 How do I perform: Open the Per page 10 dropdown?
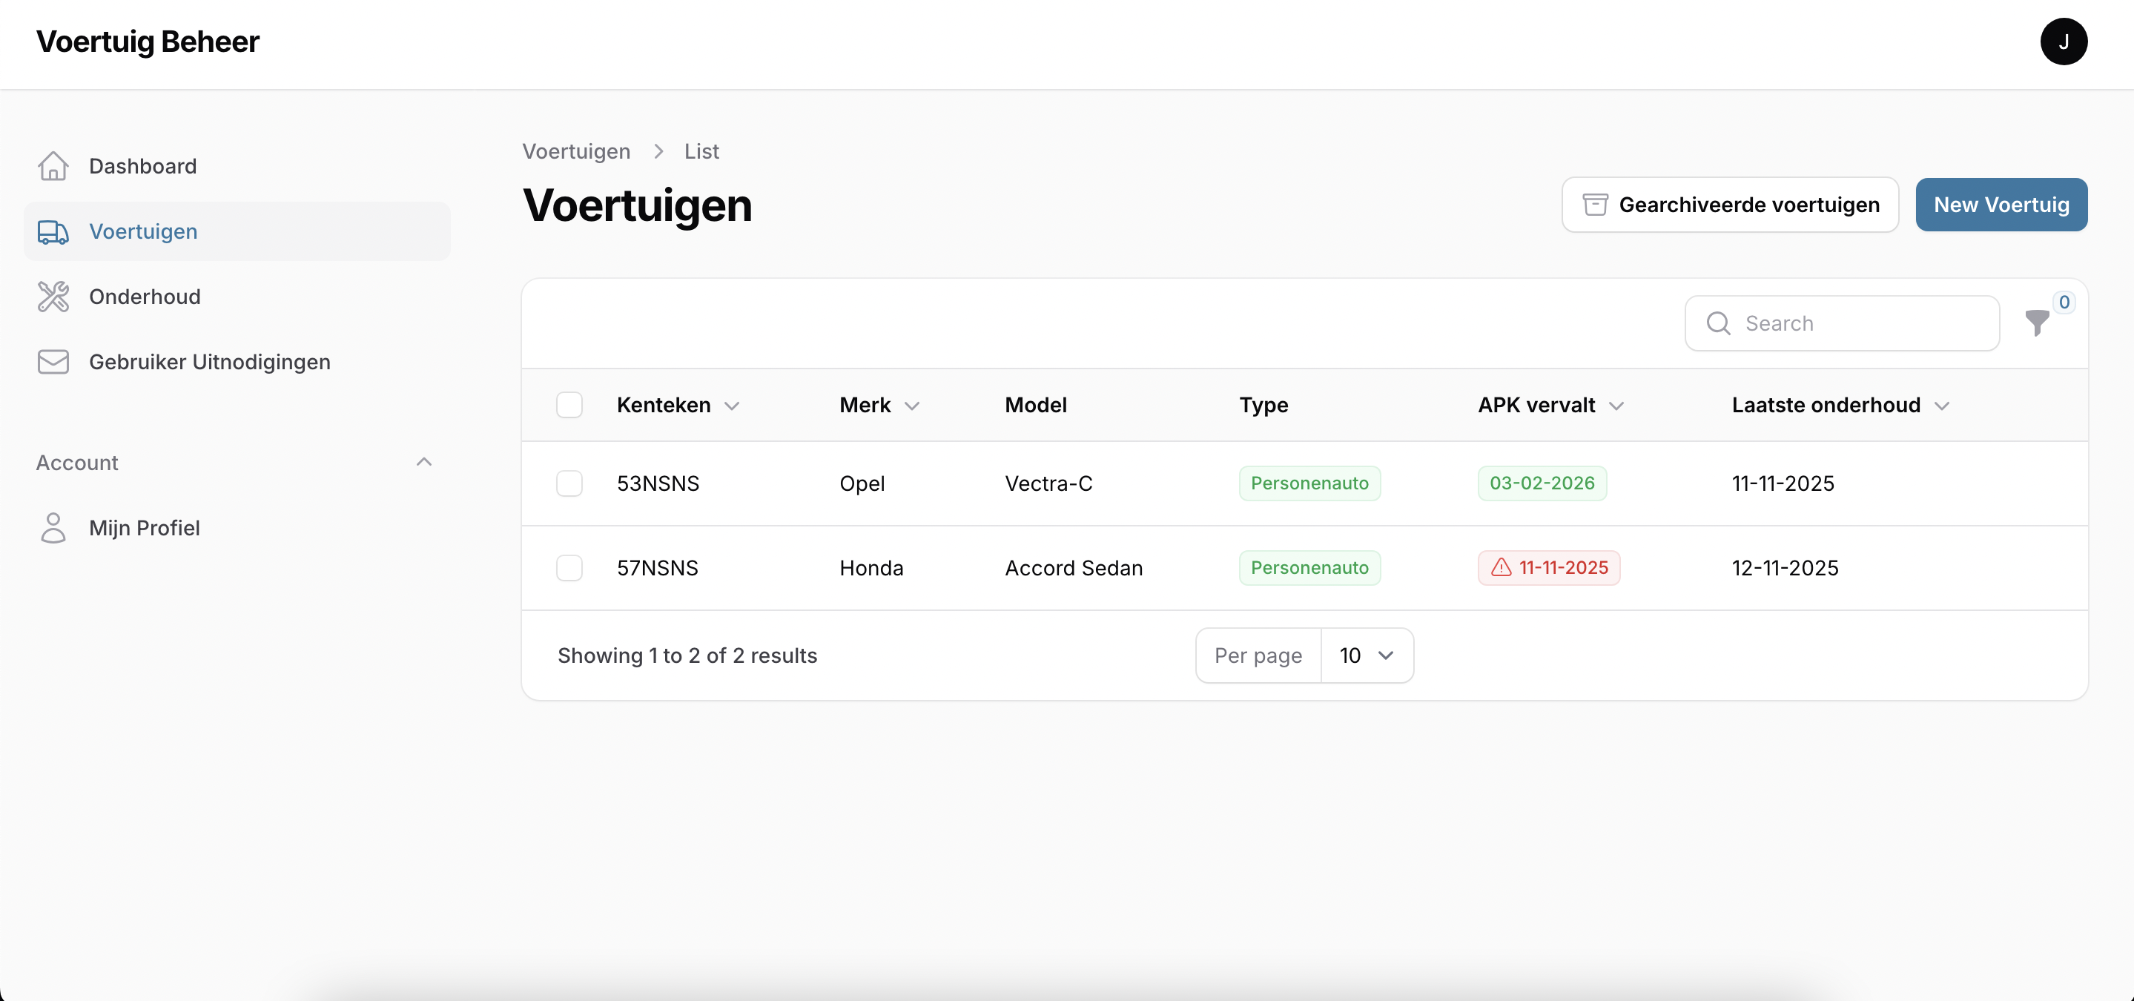click(1366, 655)
